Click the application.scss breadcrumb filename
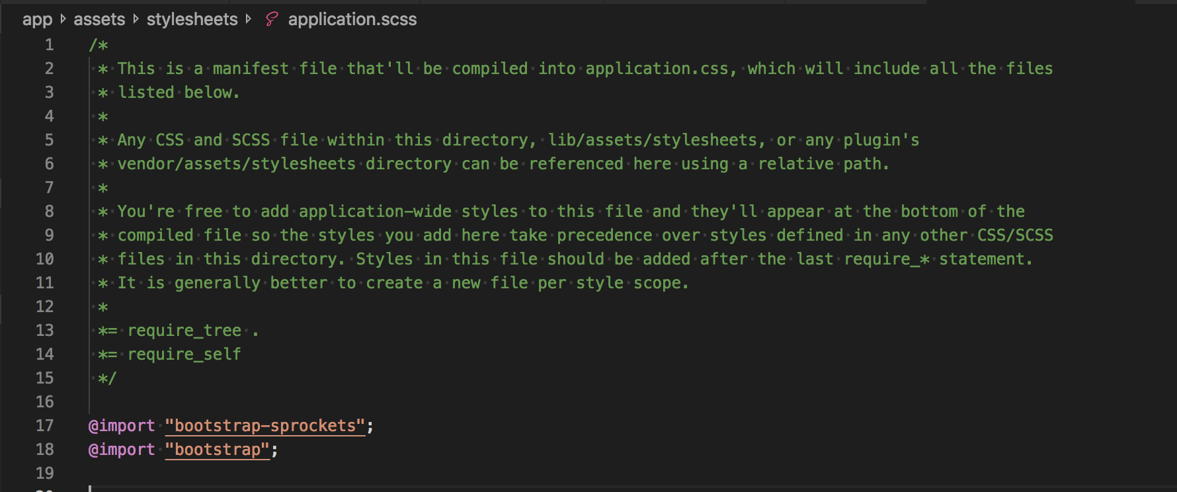This screenshot has width=1177, height=492. tap(352, 19)
